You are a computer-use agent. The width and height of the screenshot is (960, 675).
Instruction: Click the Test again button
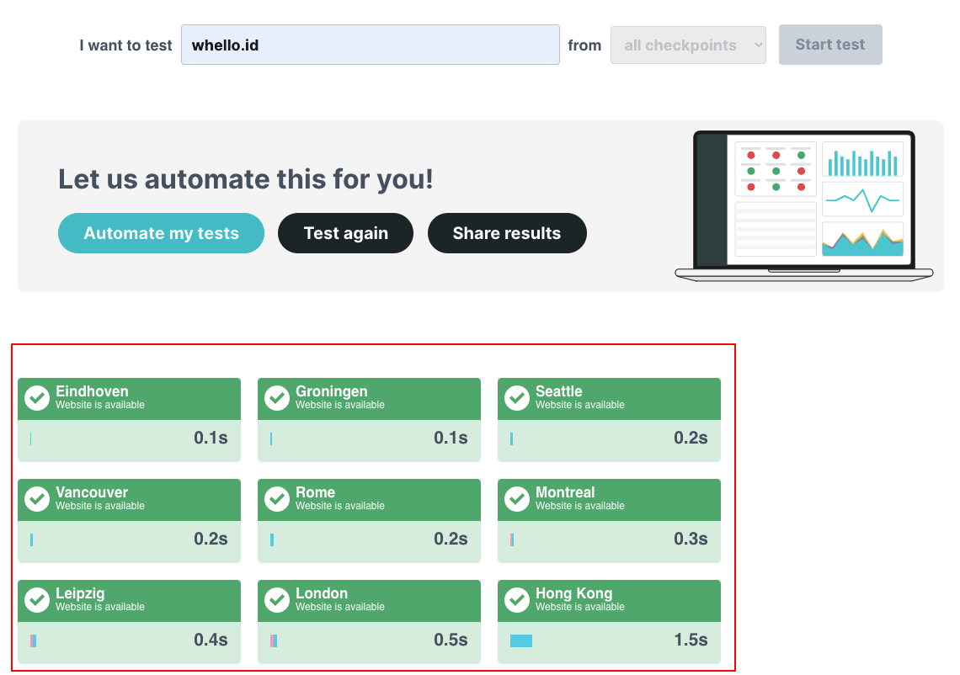point(345,233)
